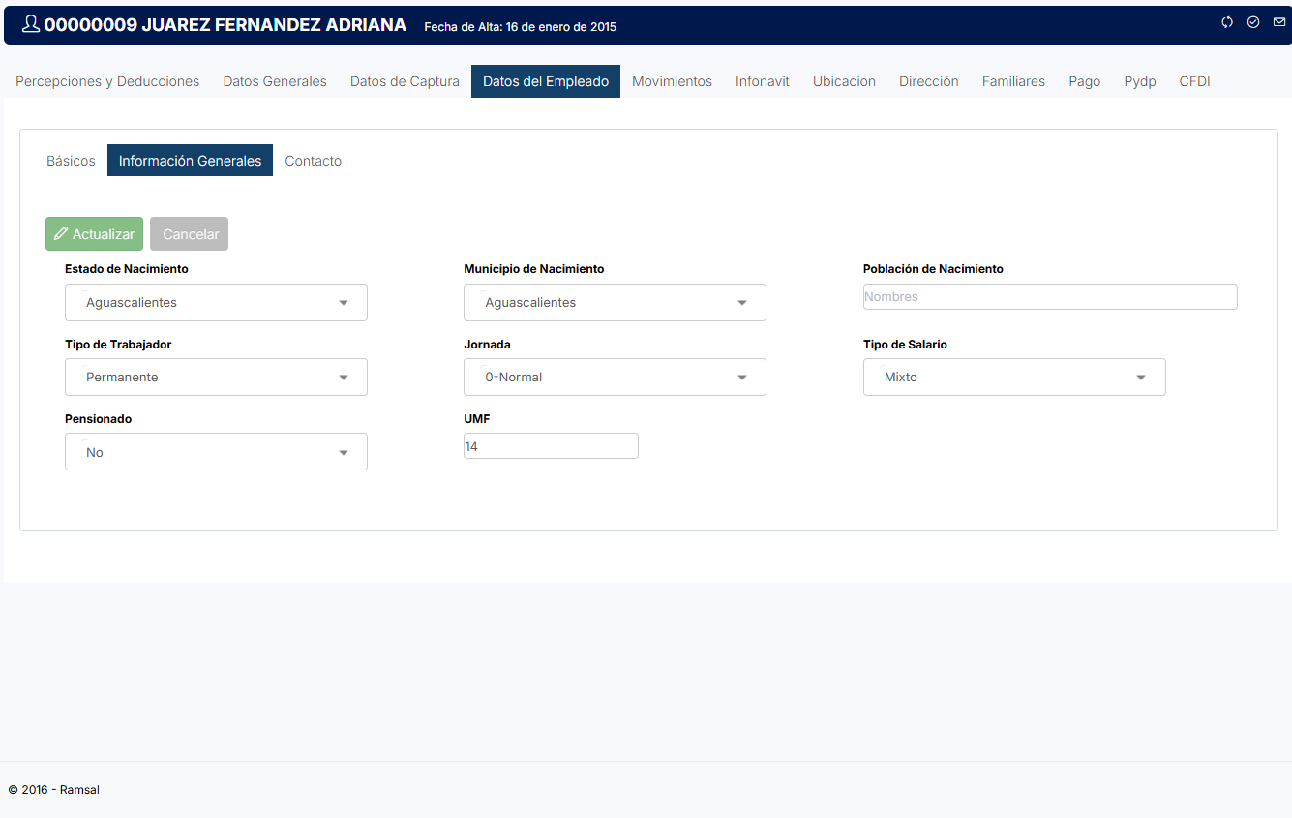Click the user profile icon beside employee number

coord(30,25)
